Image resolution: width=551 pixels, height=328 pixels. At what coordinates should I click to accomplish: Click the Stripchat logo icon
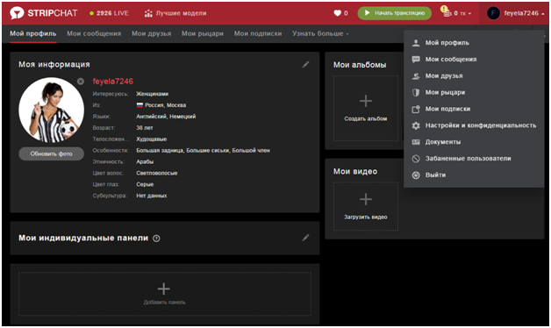pos(17,13)
